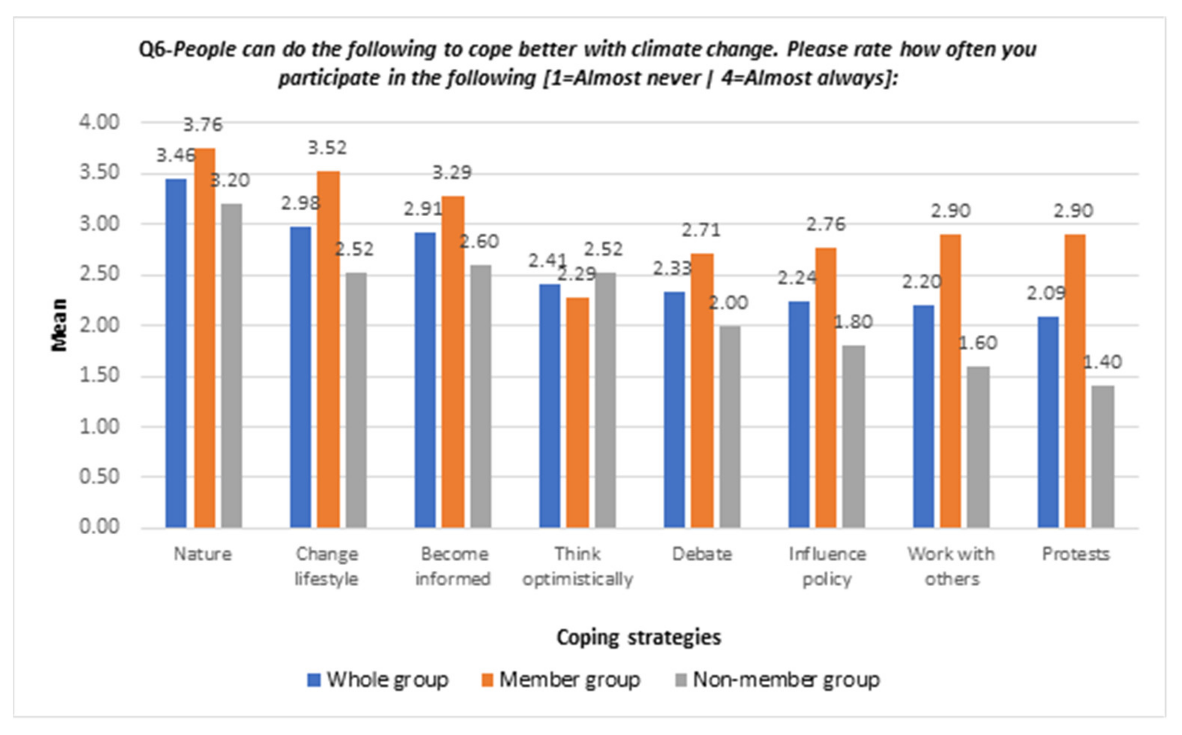Select the Whole group legend label
Viewport: 1182px width, 735px height.
(x=388, y=680)
